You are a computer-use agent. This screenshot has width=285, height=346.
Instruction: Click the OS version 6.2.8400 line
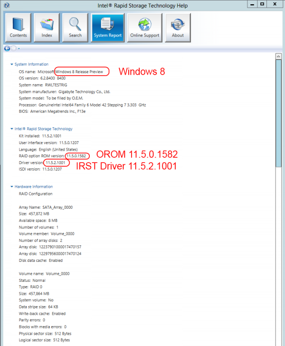(42, 78)
